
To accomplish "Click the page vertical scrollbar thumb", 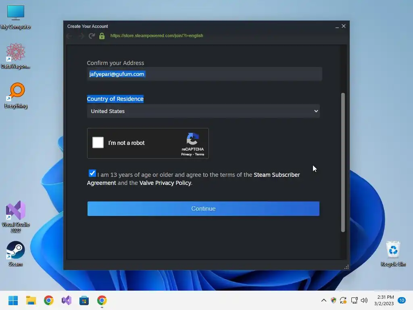I will [x=343, y=162].
